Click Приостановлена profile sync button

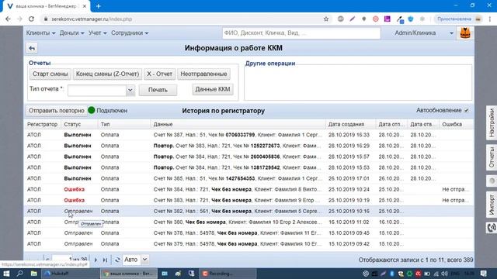coord(459,19)
